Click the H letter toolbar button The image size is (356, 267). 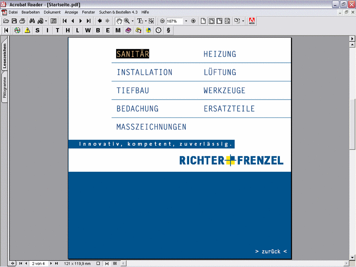pyautogui.click(x=68, y=30)
